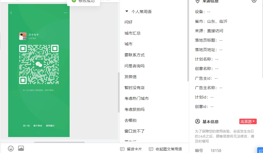The height and width of the screenshot is (153, 263).
Task: Click 扫一扫 in the QR screenshot
Action: coord(26,126)
